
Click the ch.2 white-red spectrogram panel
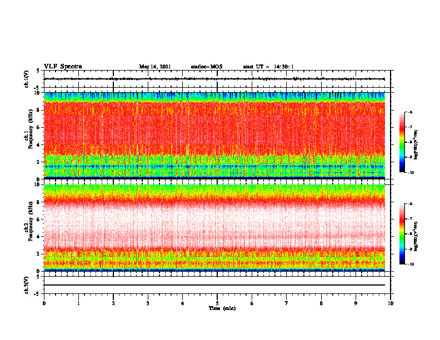pyautogui.click(x=214, y=228)
